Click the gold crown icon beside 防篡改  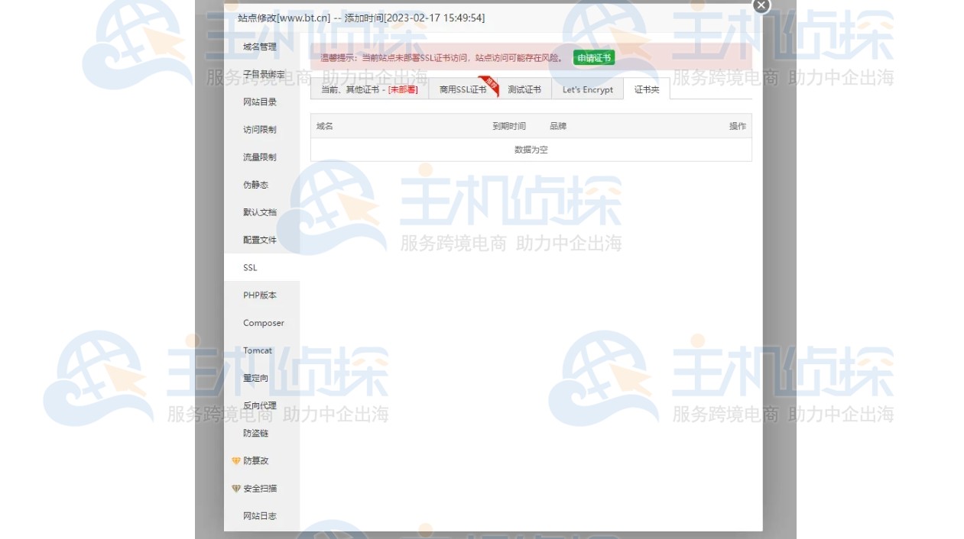[236, 460]
